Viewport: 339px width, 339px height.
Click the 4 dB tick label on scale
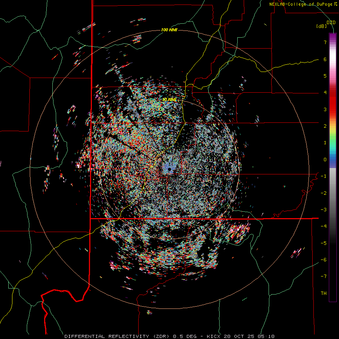(325, 93)
